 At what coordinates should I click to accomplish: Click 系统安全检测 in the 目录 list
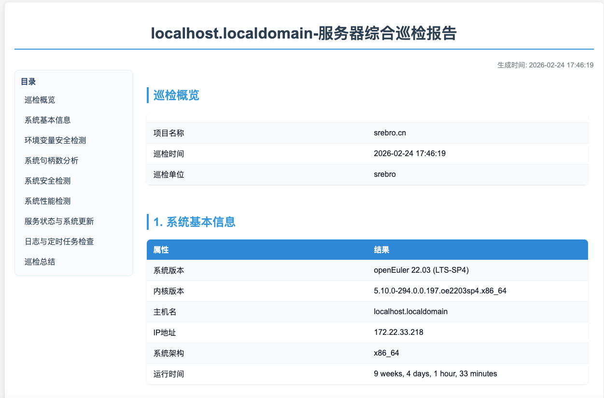pos(47,181)
